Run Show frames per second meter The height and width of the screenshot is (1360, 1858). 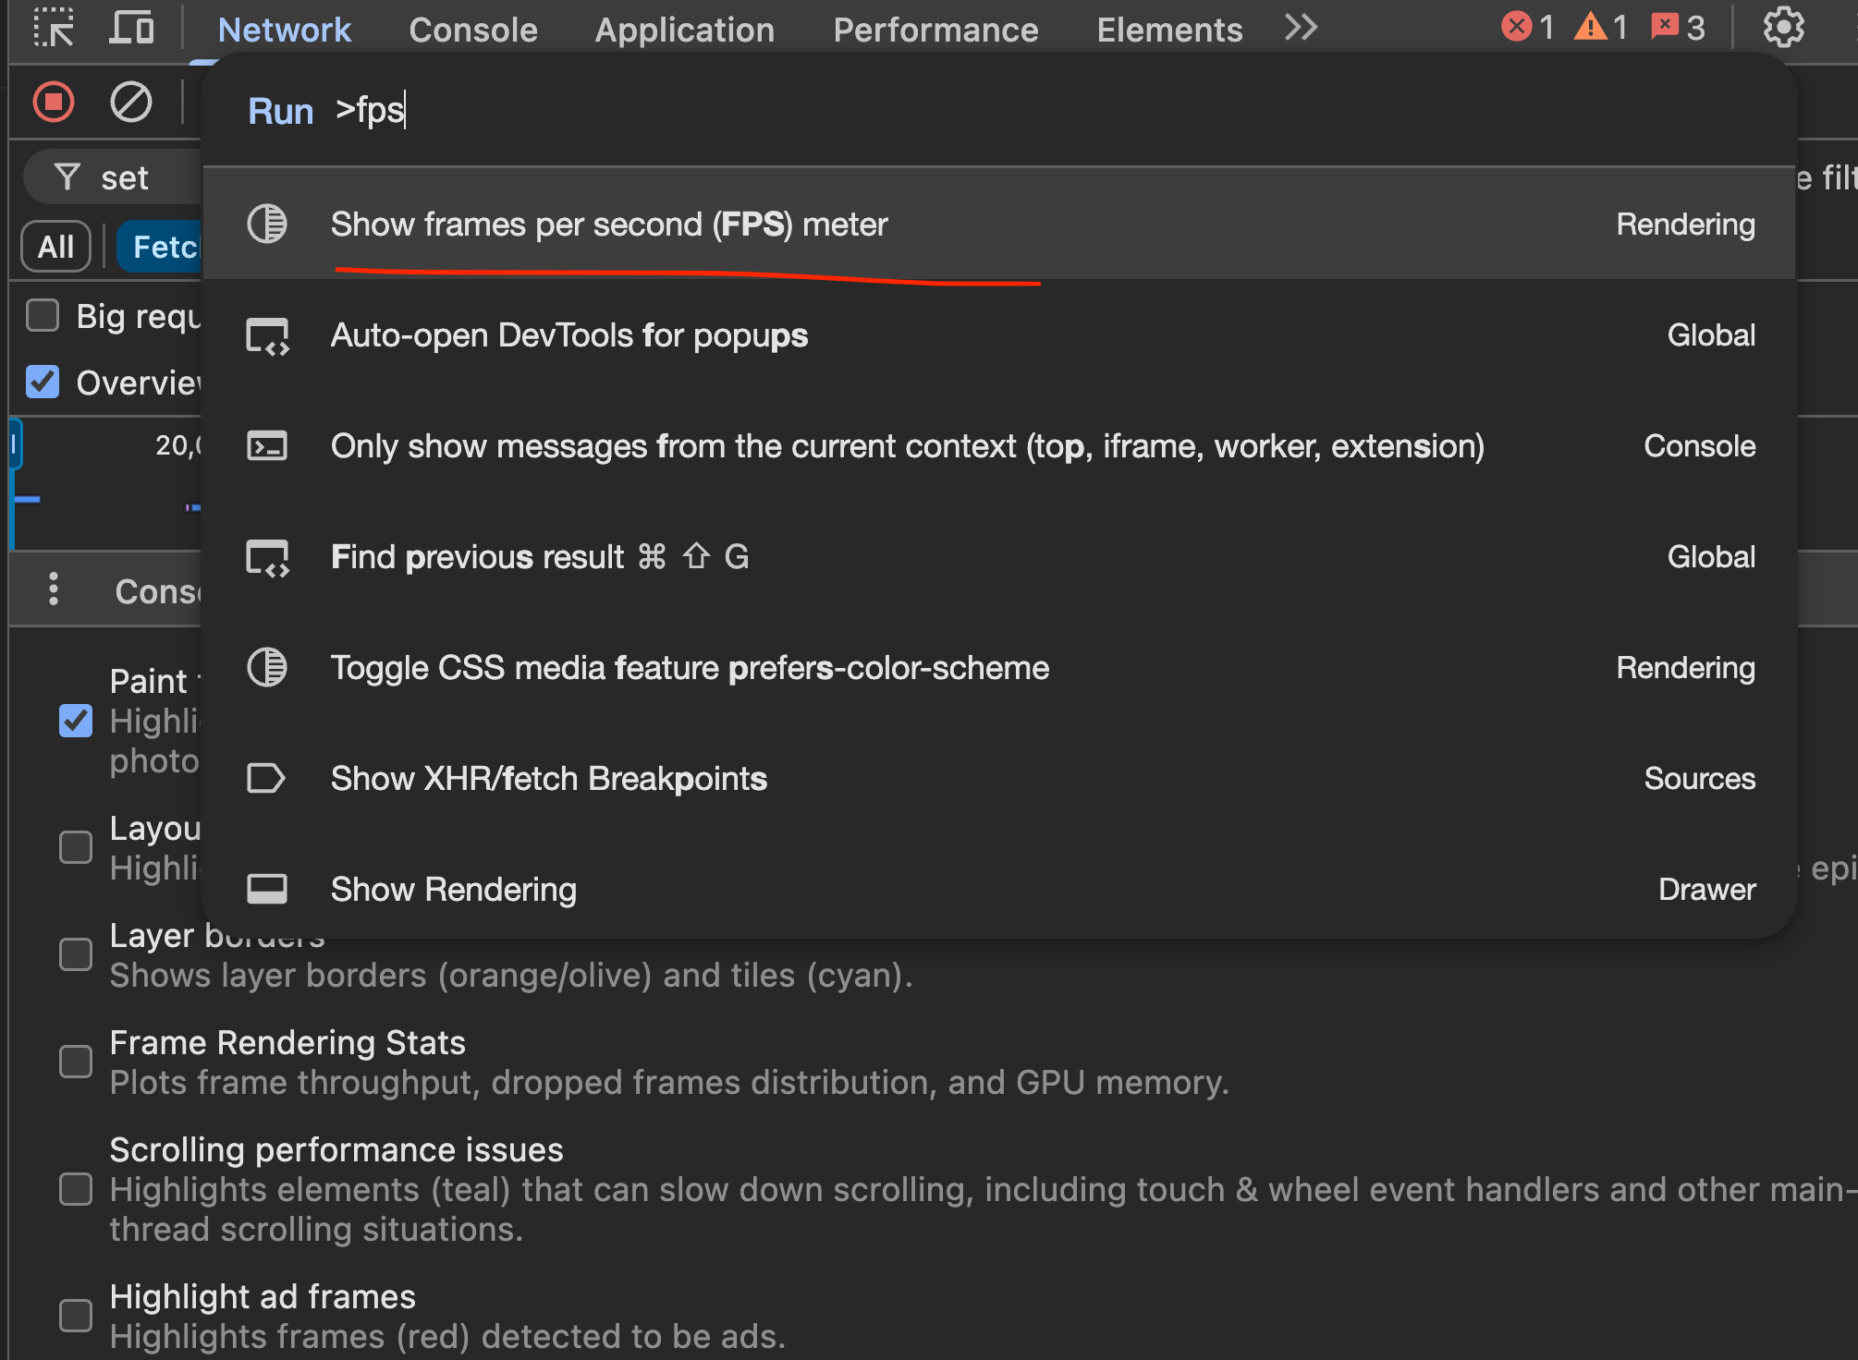tap(609, 225)
